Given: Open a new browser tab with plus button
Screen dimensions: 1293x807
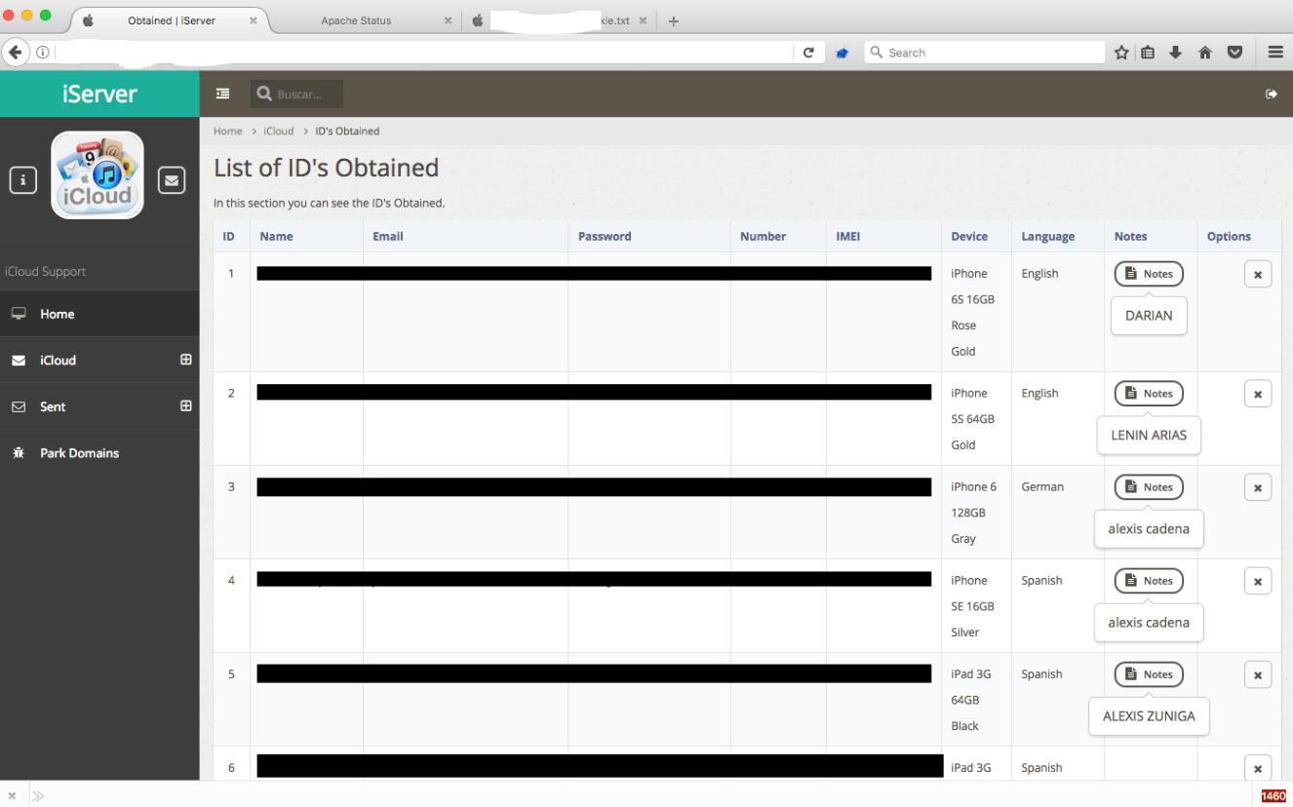Looking at the screenshot, I should tap(674, 21).
